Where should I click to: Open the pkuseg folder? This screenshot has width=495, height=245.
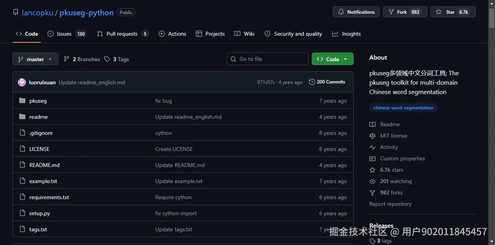[x=38, y=101]
